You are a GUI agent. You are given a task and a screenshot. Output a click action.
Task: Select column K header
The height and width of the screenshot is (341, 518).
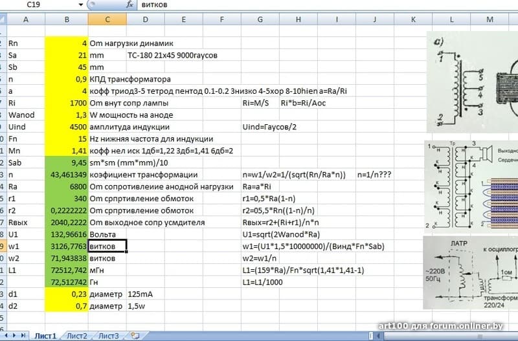click(x=413, y=19)
